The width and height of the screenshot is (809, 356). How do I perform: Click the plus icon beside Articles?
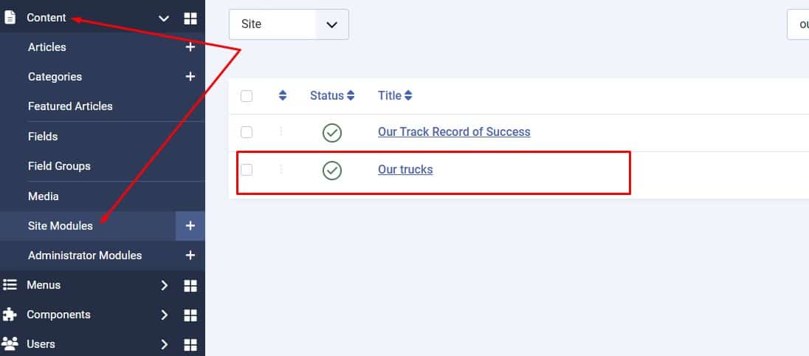[190, 47]
